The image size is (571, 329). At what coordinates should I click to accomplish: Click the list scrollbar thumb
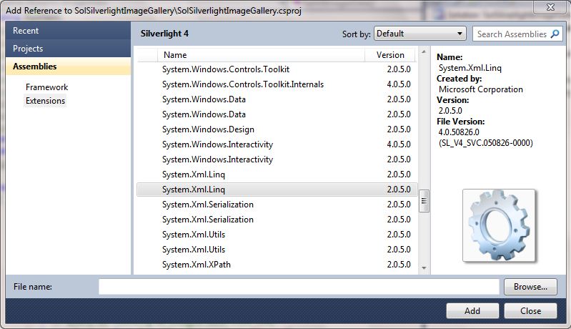click(x=424, y=201)
